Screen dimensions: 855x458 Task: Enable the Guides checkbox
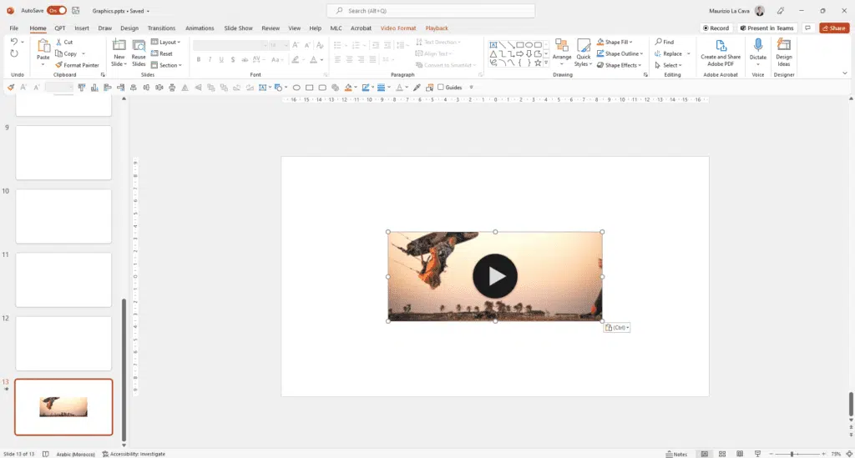(440, 88)
